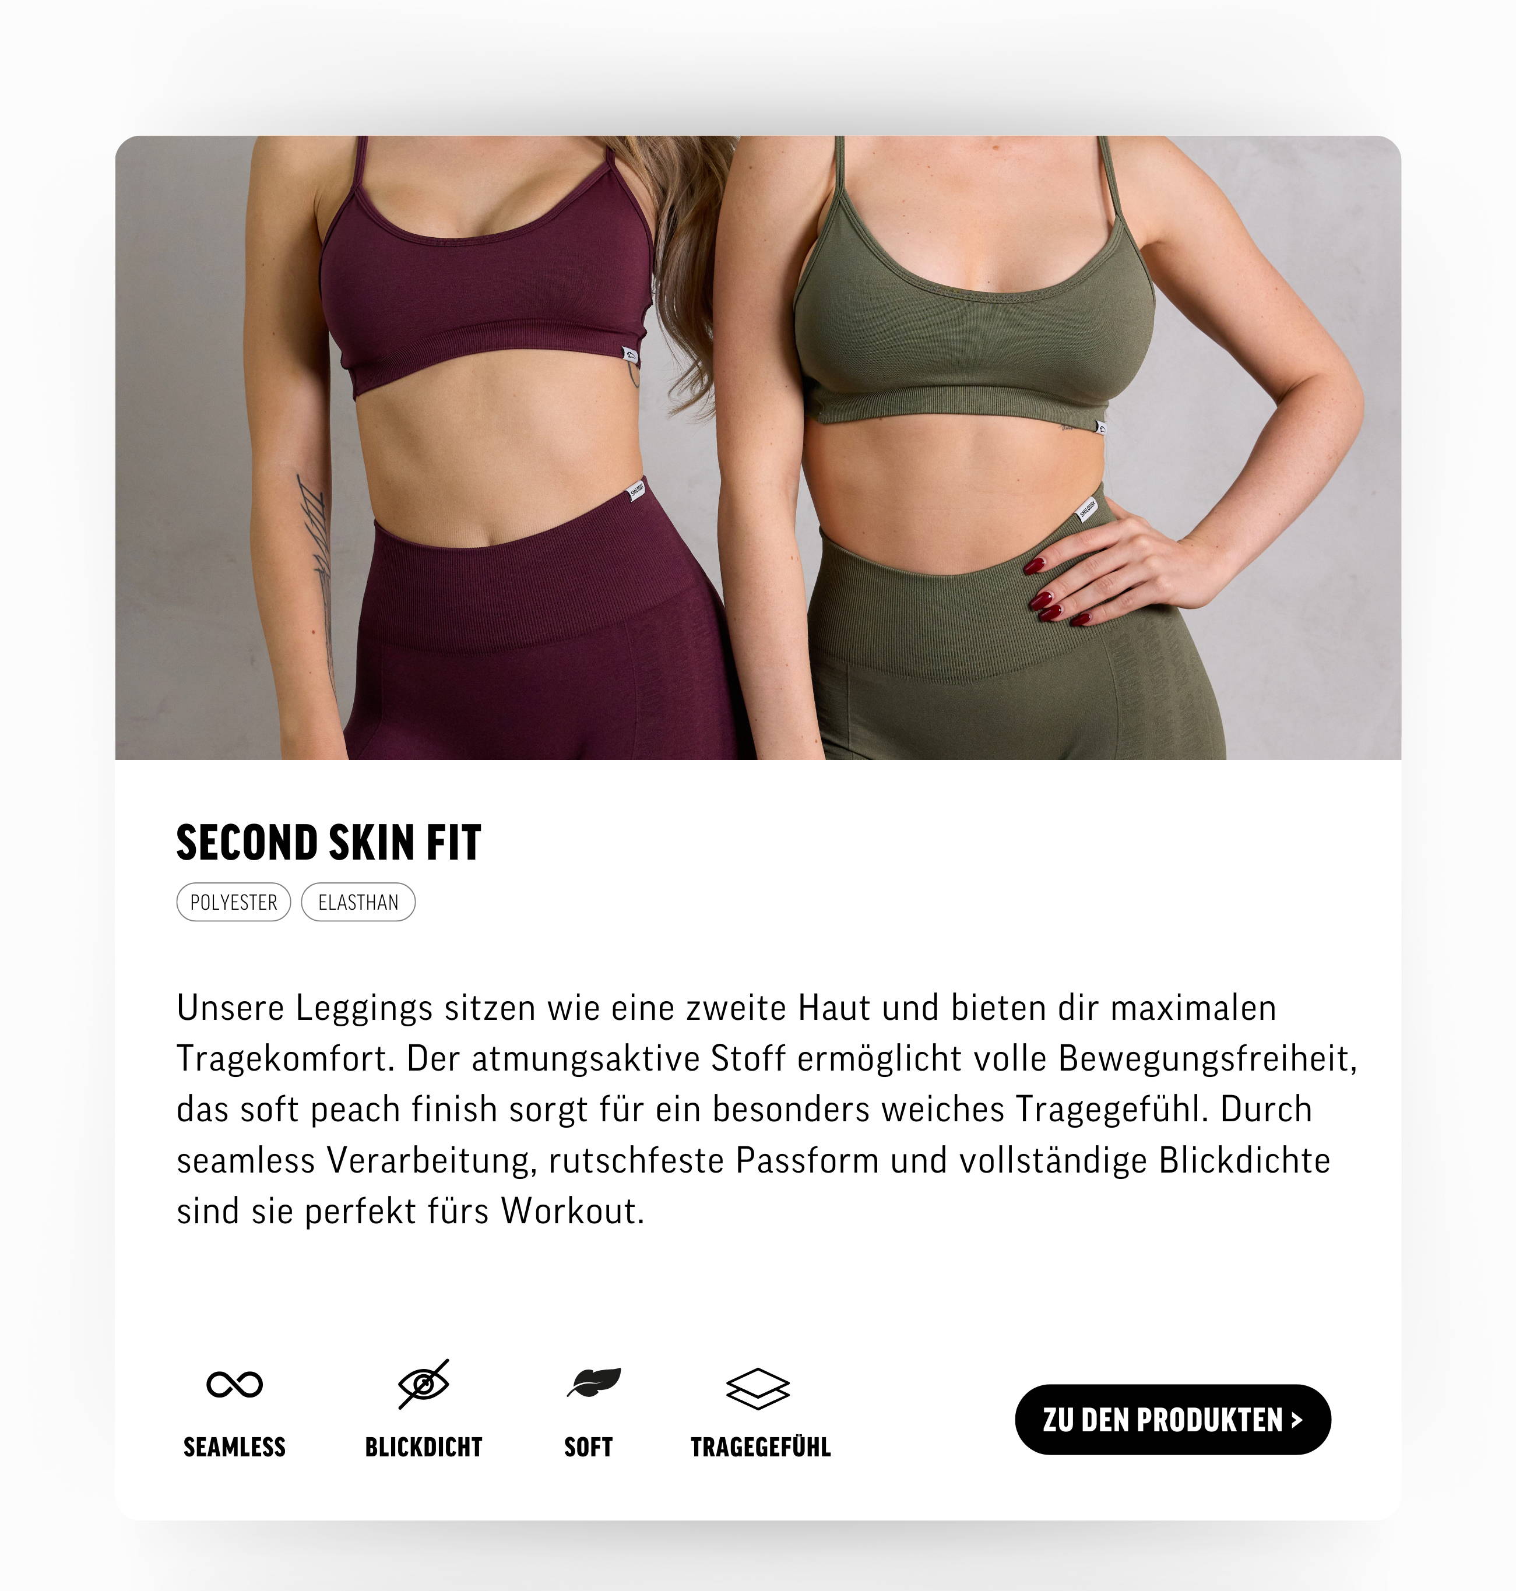Open ZU DEN PRODUKTEN button

point(1173,1420)
